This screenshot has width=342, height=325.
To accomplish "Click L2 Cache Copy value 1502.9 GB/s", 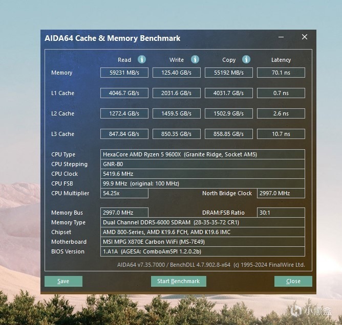I will point(228,113).
